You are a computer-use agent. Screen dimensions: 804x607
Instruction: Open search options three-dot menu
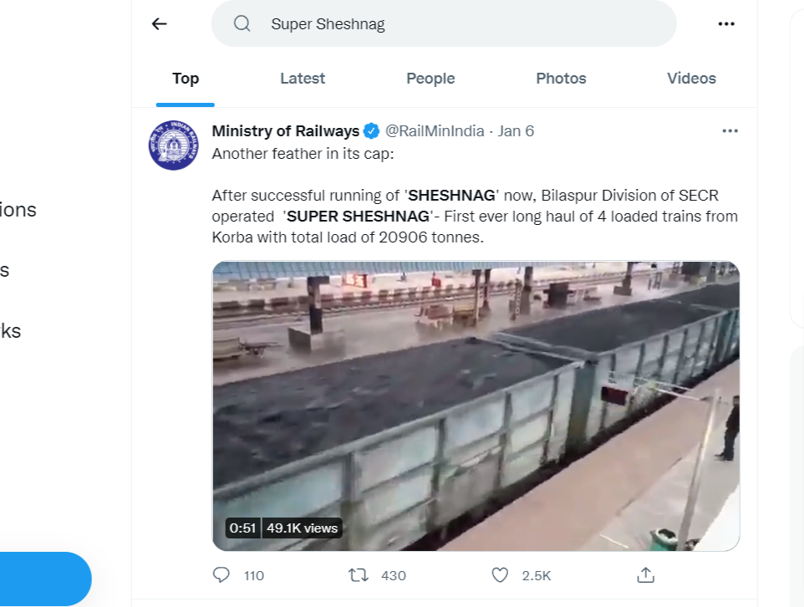point(726,24)
